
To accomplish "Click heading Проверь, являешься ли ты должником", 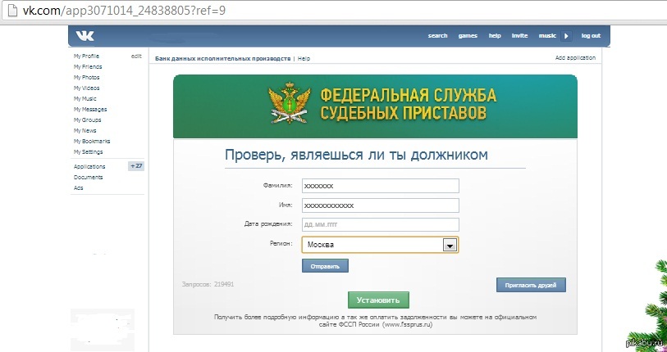I will click(356, 155).
